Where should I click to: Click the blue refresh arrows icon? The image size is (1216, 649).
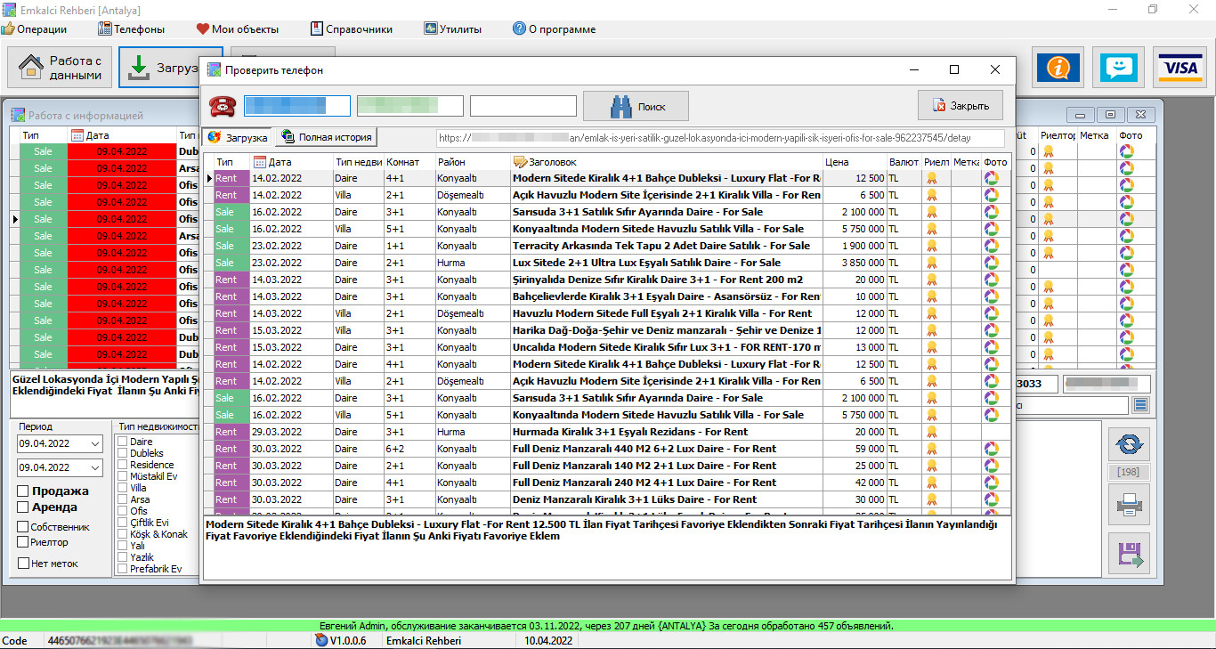pos(1129,443)
